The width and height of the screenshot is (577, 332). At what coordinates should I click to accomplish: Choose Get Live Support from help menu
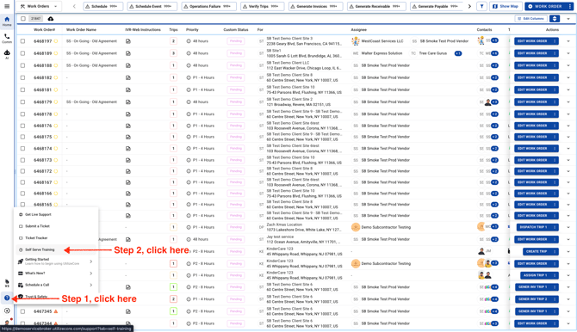pos(56,214)
